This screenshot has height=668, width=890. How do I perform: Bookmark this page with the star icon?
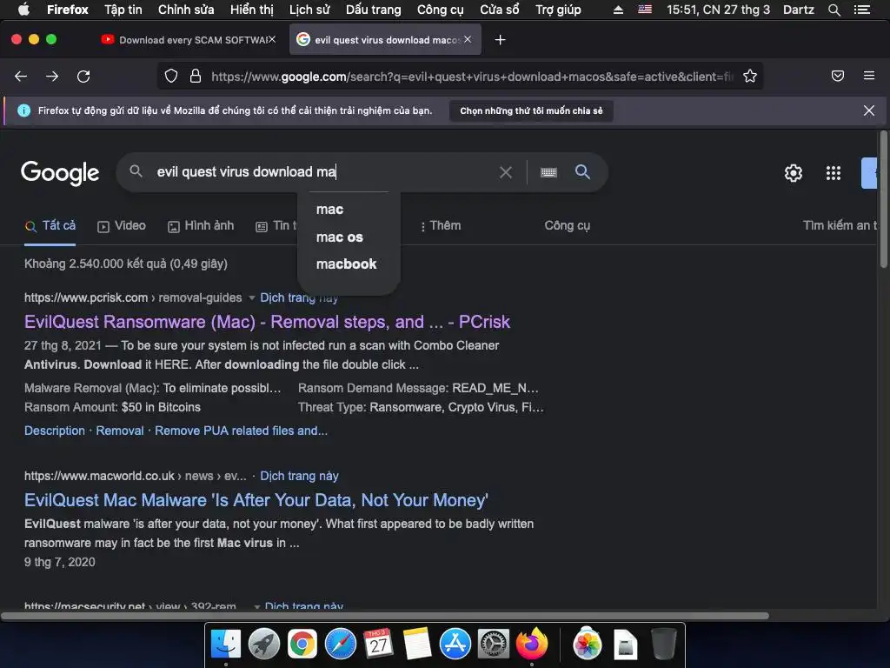tap(750, 77)
